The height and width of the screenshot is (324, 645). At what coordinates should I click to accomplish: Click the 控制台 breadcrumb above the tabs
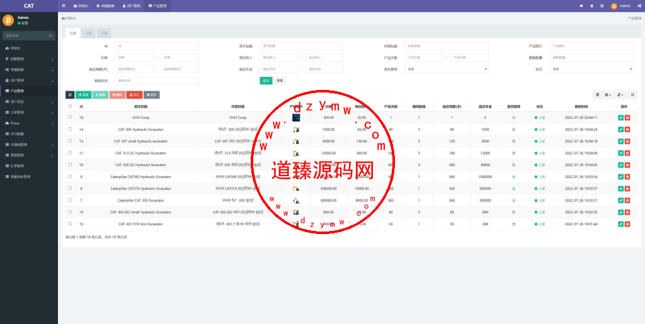coord(69,18)
